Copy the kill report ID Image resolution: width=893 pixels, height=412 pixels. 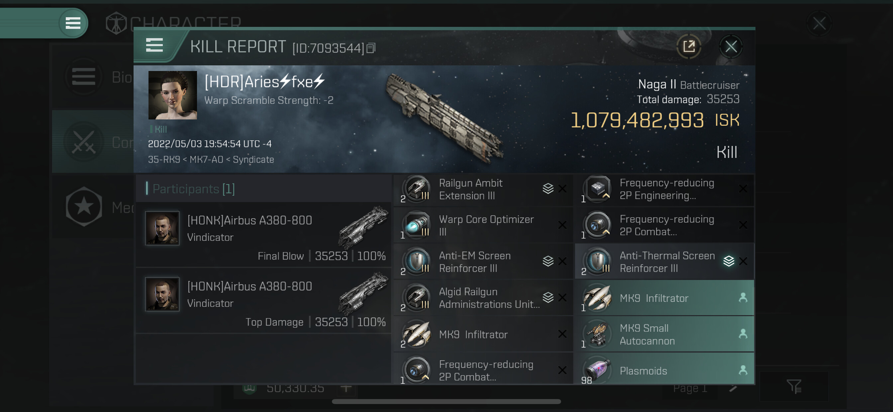[371, 48]
